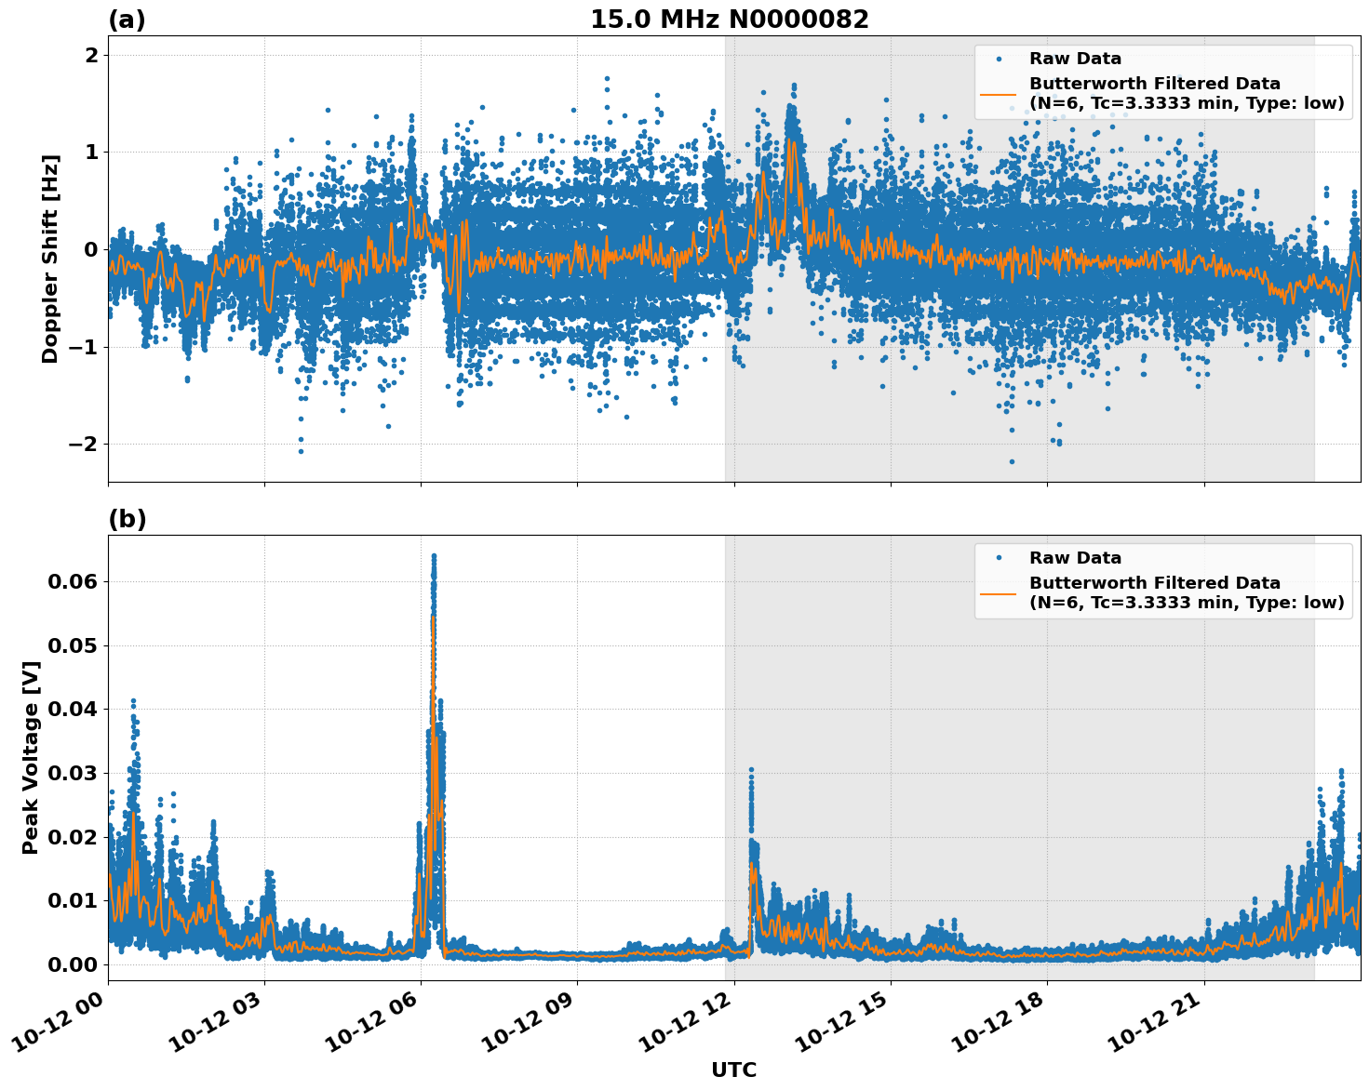Click the −2 tick on Doppler Shift axis
Image resolution: width=1369 pixels, height=1090 pixels.
(x=82, y=444)
